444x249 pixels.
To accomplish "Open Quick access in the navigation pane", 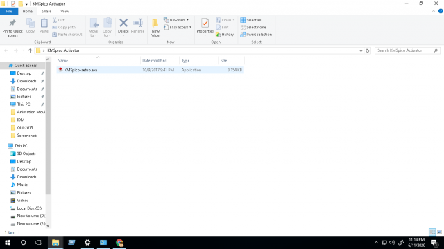I will tap(23, 66).
